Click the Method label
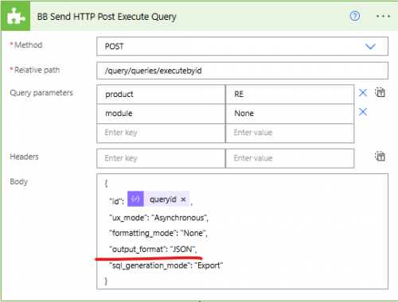 [x=28, y=45]
